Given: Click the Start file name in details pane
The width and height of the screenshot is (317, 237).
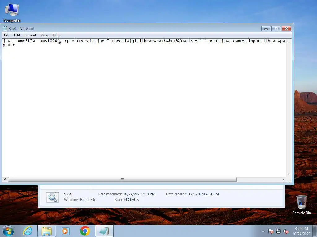Looking at the screenshot, I should point(68,194).
